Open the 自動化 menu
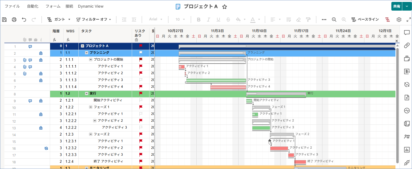This screenshot has height=169, width=412. coord(33,6)
